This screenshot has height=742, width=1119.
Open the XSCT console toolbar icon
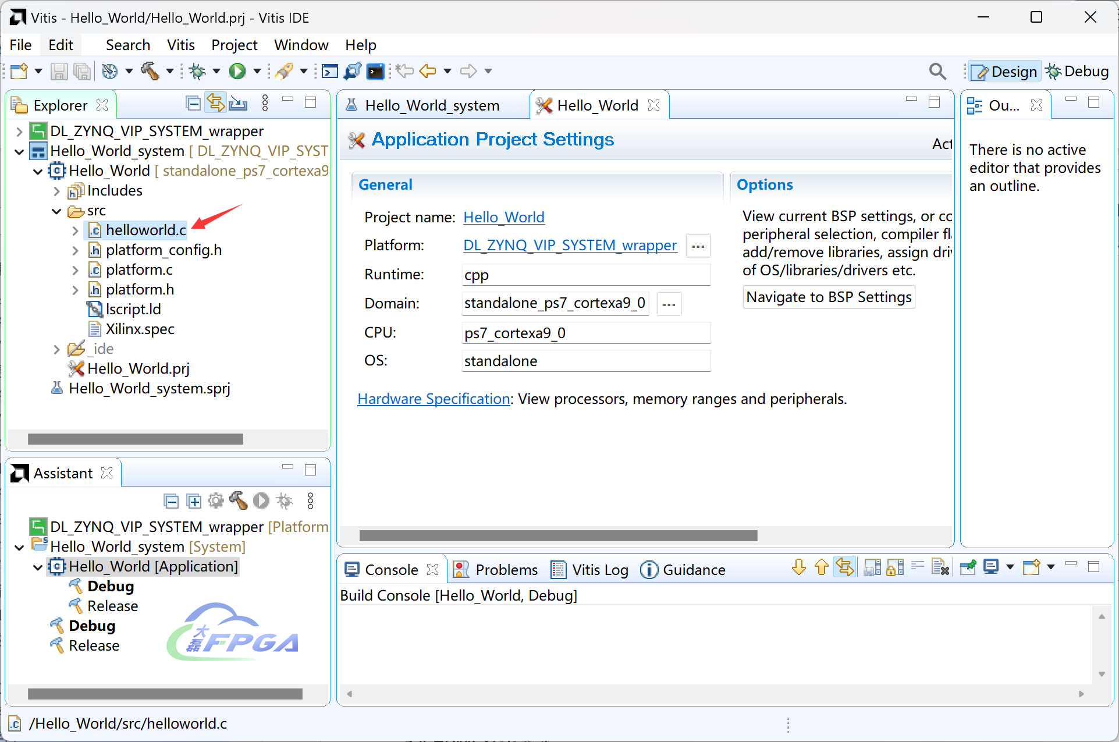pyautogui.click(x=330, y=71)
